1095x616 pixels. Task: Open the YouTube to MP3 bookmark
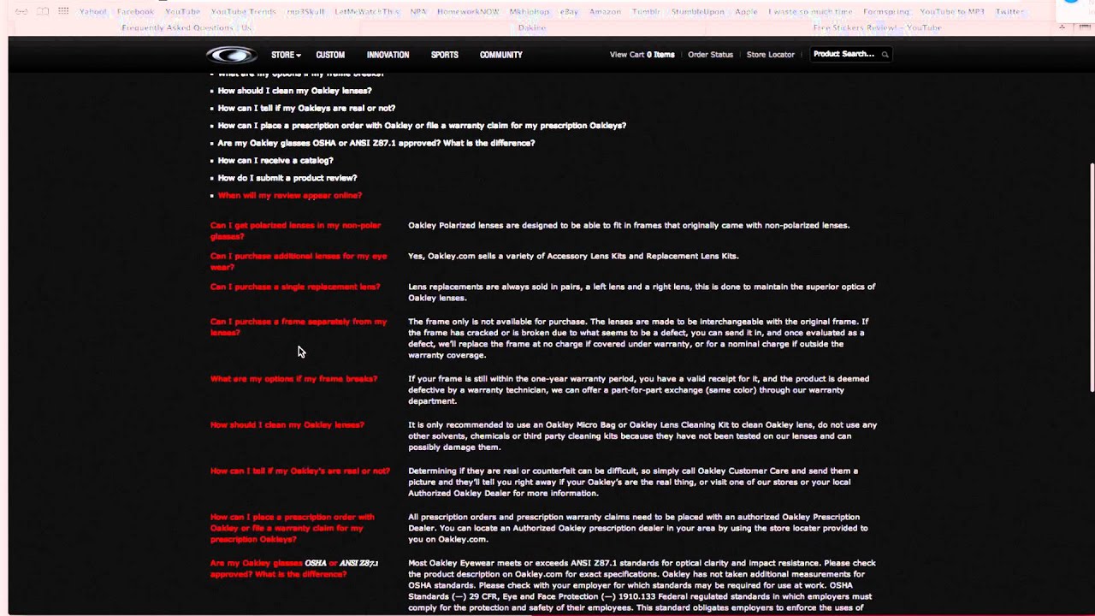(952, 12)
